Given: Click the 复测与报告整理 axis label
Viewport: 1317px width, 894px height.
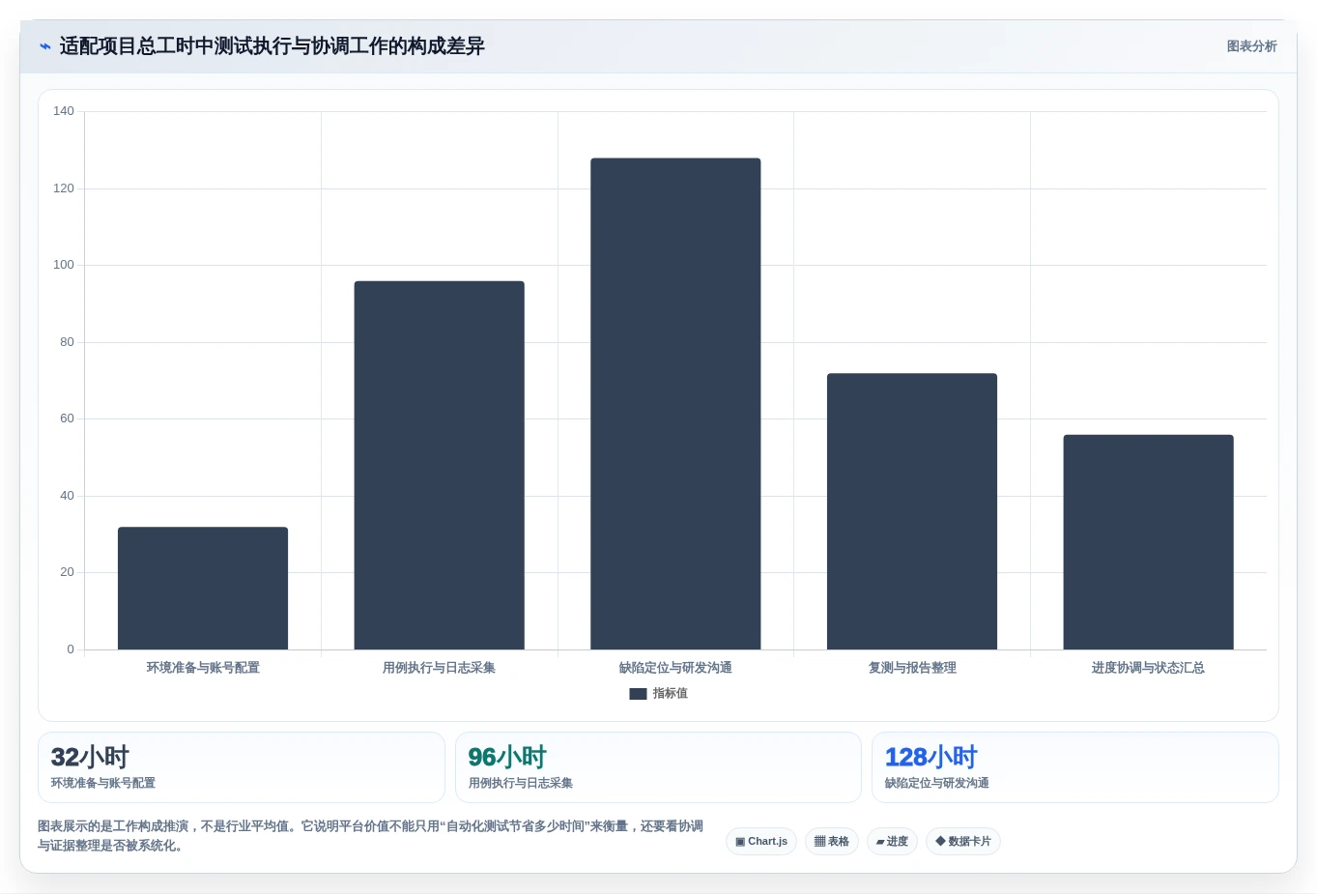Looking at the screenshot, I should click(912, 668).
